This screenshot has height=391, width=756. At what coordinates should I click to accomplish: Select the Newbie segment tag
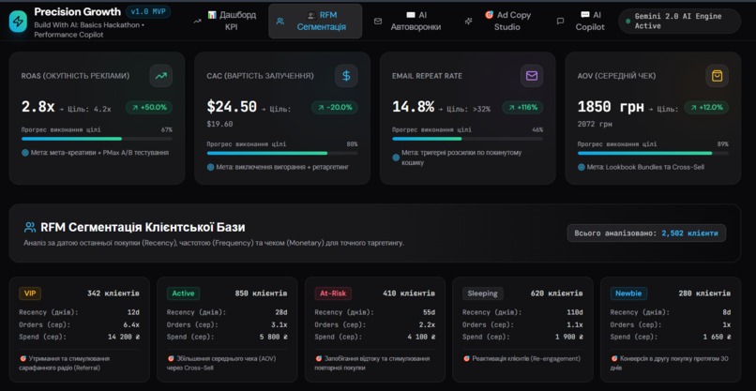628,293
